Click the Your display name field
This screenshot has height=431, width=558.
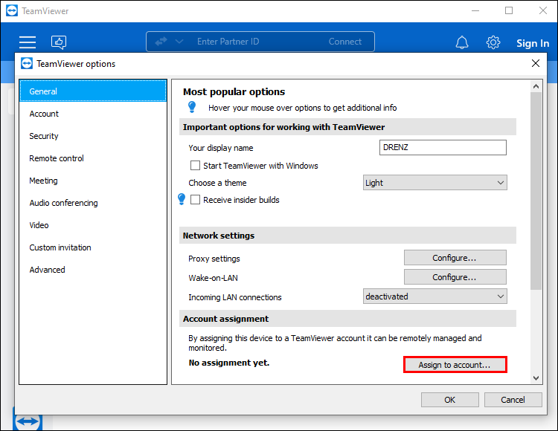tap(443, 147)
